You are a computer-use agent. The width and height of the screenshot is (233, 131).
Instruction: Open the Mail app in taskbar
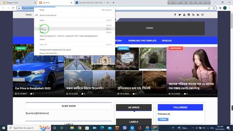coord(110,128)
